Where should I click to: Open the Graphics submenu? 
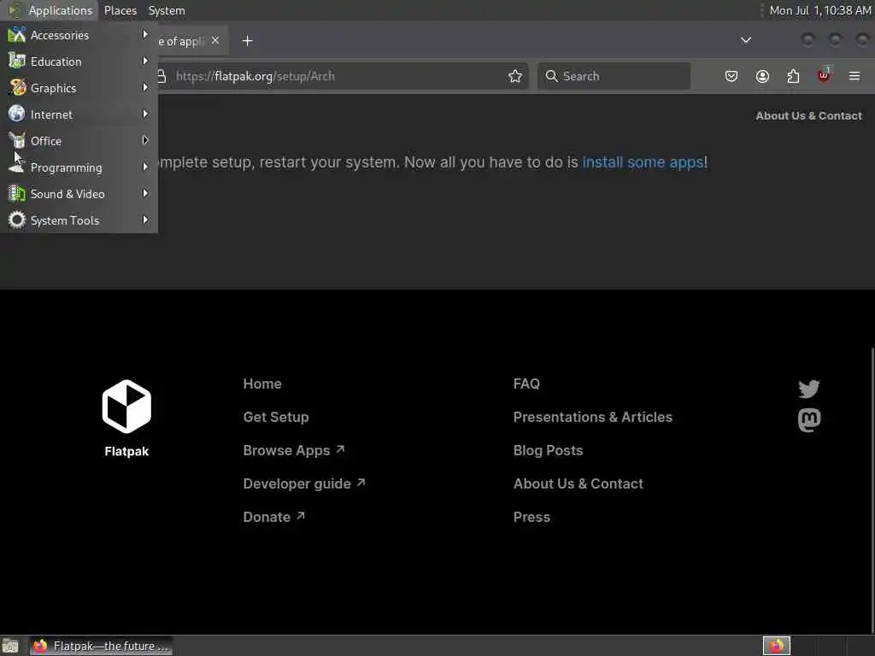tap(79, 88)
